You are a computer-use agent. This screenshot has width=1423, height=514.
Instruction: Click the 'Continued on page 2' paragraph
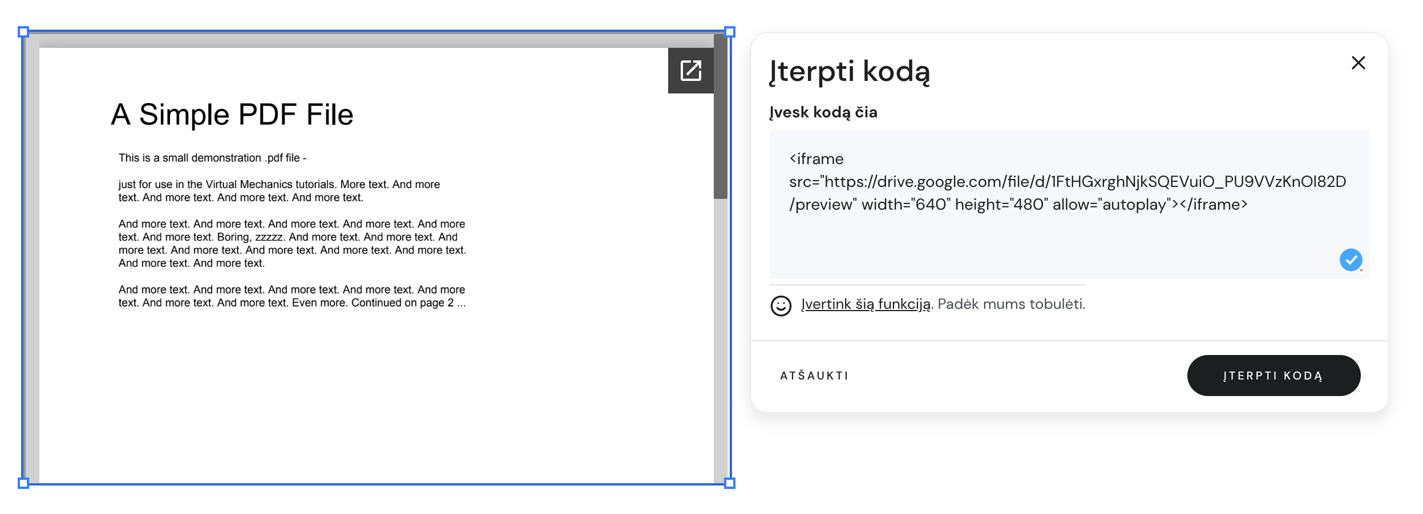292,296
